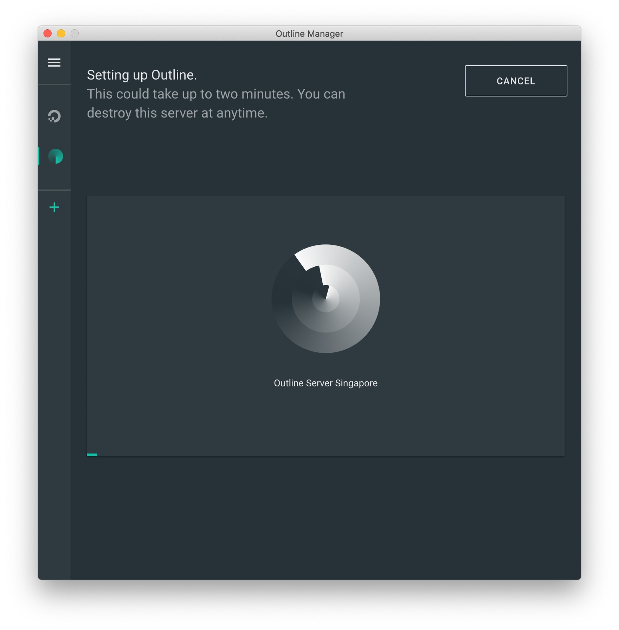The height and width of the screenshot is (630, 619).
Task: Select the DigitalOcean account icon
Action: point(54,116)
